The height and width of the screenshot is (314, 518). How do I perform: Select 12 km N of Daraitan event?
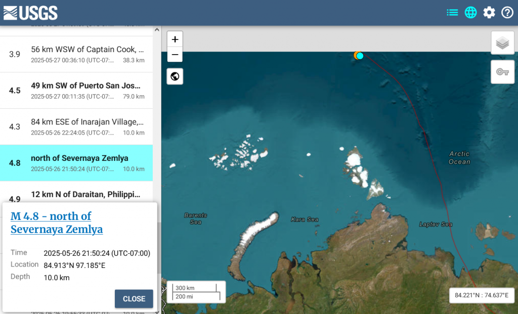(76, 192)
